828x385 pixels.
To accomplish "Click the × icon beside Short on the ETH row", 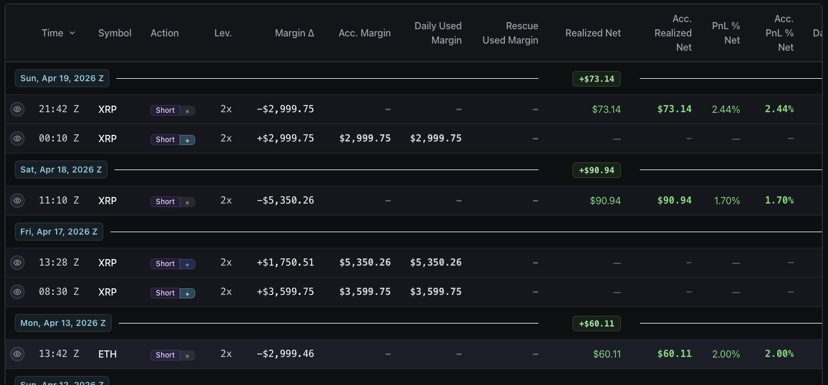I will pos(187,355).
